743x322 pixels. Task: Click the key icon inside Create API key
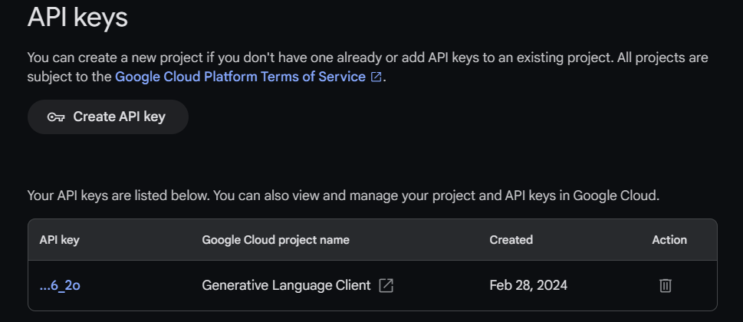coord(56,117)
